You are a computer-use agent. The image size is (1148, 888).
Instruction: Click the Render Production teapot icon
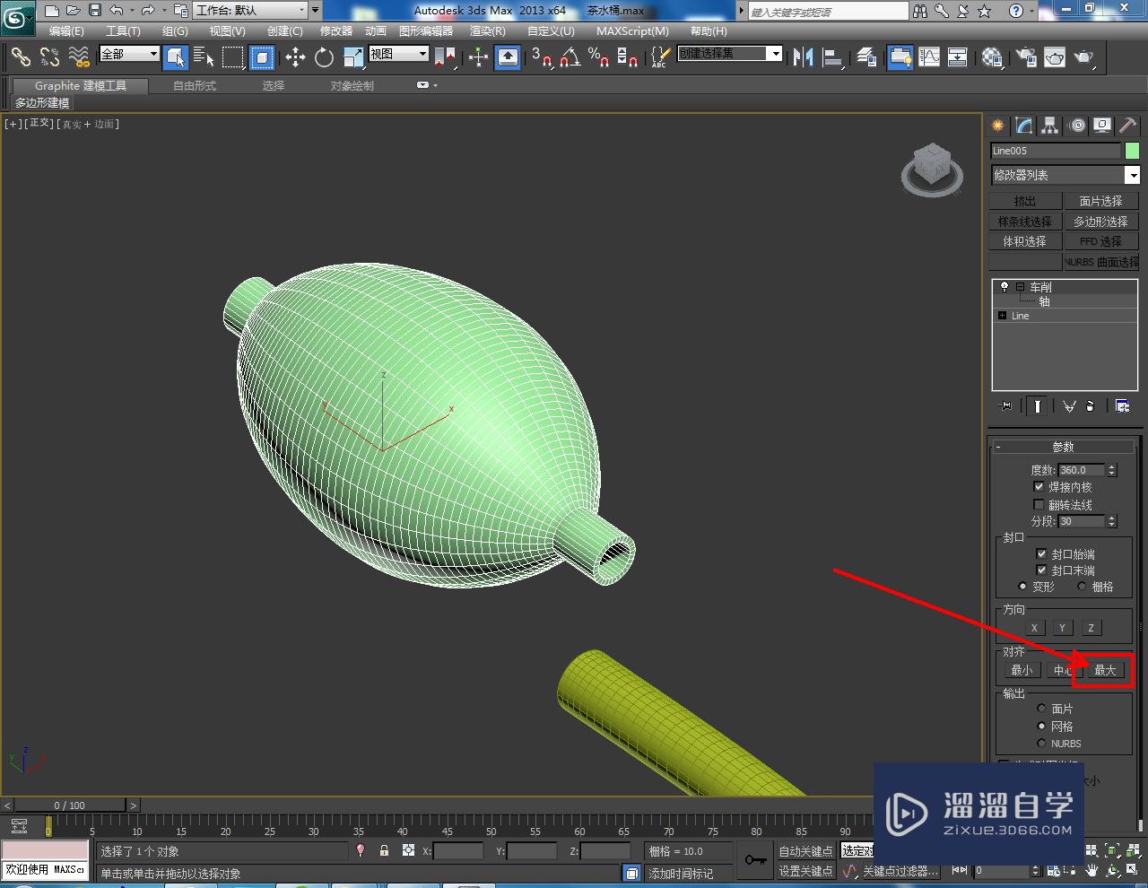click(1084, 57)
